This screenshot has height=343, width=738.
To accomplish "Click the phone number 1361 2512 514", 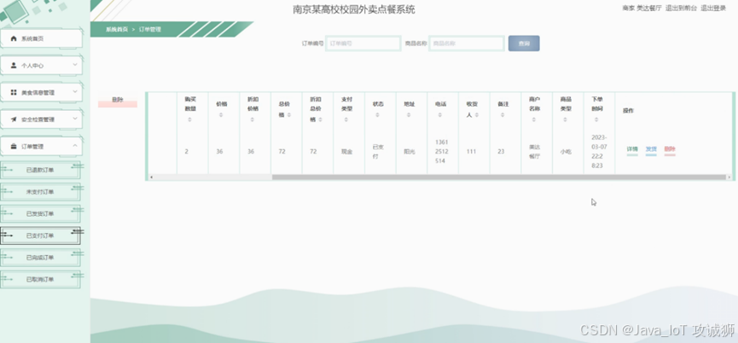I will coord(442,152).
